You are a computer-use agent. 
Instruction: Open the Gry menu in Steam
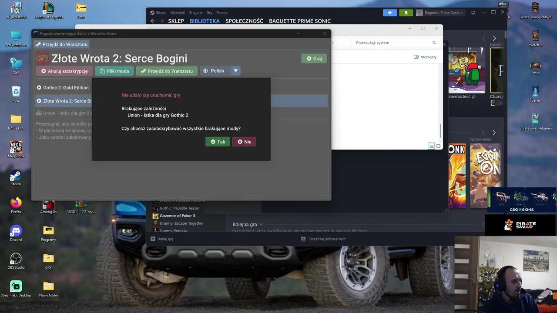[209, 13]
